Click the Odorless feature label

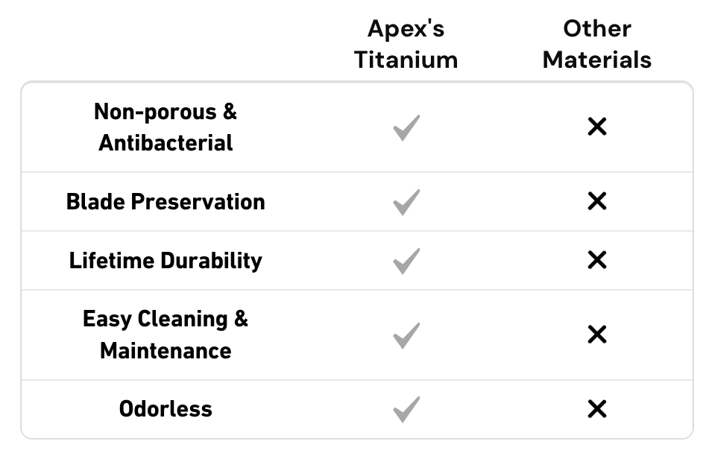point(166,409)
